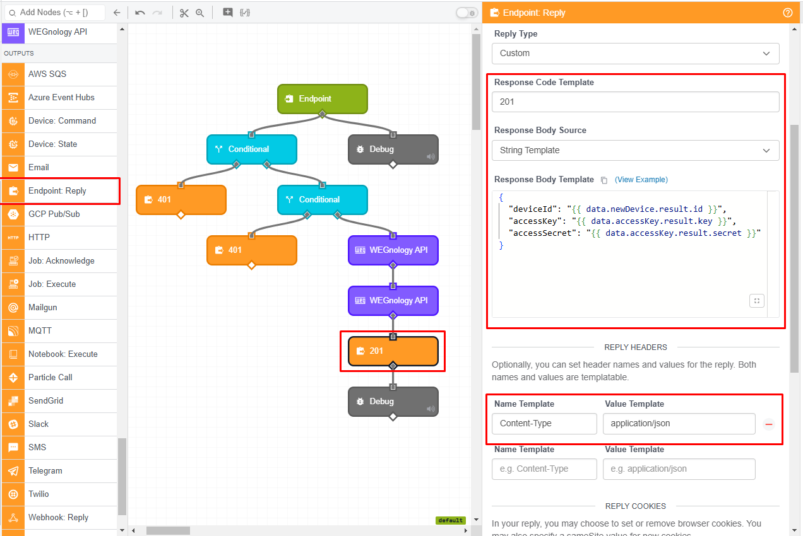
Task: Select WEGnology API in the node palette
Action: (x=59, y=32)
